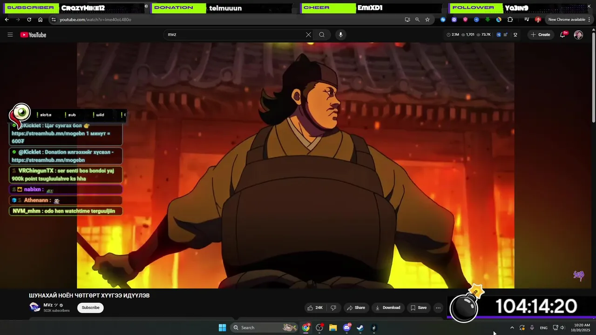Click the !sub command in the overlay

[x=71, y=114]
